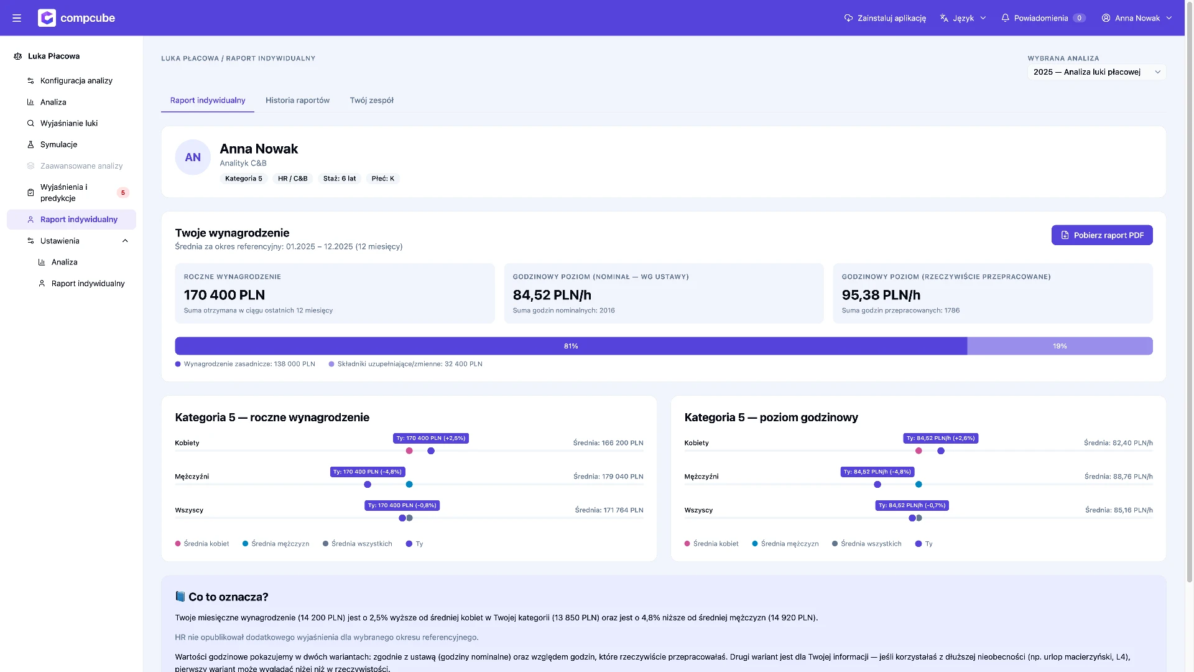Click the Konfiguracja analizy sliders icon
Image resolution: width=1194 pixels, height=672 pixels.
pos(30,81)
